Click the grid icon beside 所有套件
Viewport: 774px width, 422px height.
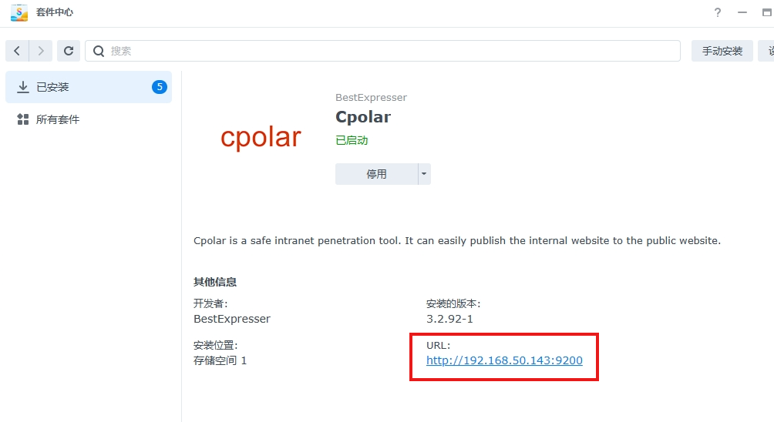pos(22,119)
